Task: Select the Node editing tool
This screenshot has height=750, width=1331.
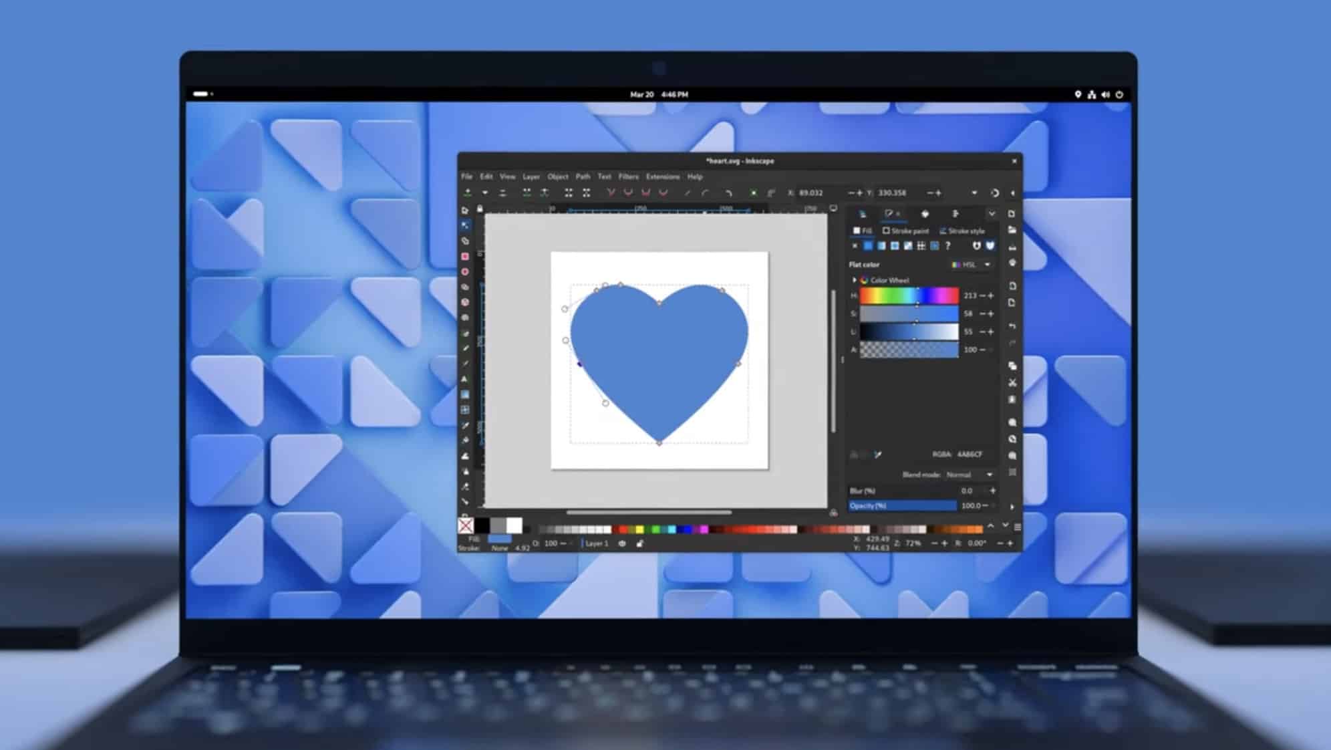Action: pyautogui.click(x=465, y=225)
